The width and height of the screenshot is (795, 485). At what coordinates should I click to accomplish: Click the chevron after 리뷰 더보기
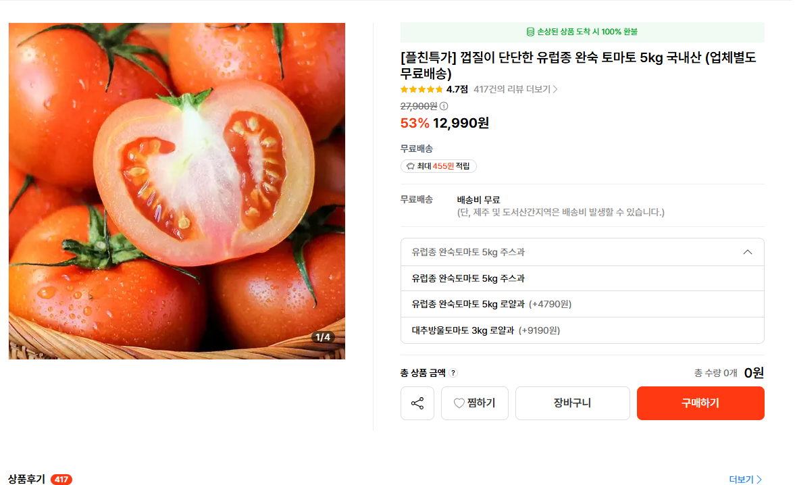click(555, 89)
